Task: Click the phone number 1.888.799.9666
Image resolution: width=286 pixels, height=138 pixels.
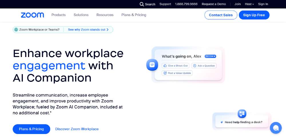Action: pyautogui.click(x=186, y=4)
